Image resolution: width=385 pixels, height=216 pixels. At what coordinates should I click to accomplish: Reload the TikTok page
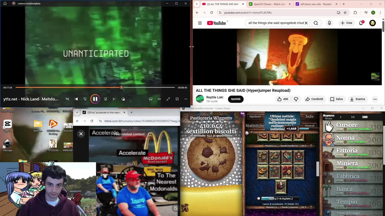pos(92,121)
